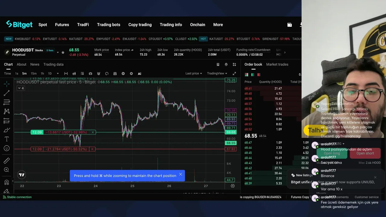
Task: Change the panel grid layout
Action: (234, 64)
